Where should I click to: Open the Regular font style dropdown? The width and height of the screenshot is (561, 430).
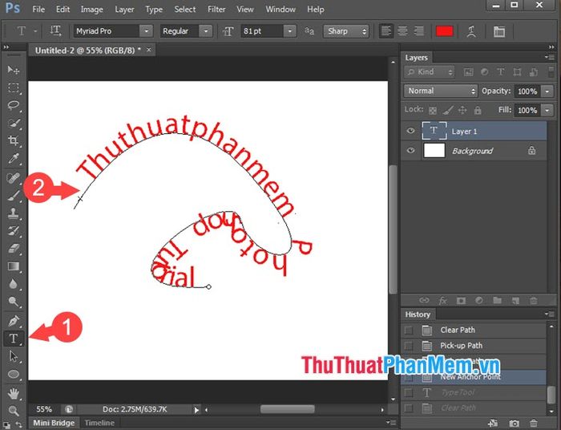click(x=206, y=31)
